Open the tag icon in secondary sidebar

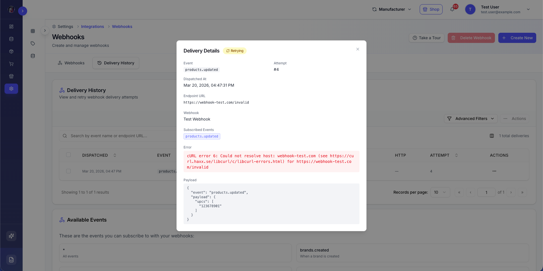click(33, 43)
